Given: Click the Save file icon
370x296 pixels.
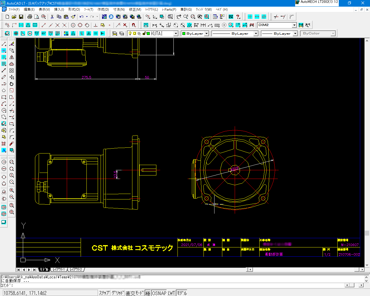Looking at the screenshot, I should click(x=21, y=17).
